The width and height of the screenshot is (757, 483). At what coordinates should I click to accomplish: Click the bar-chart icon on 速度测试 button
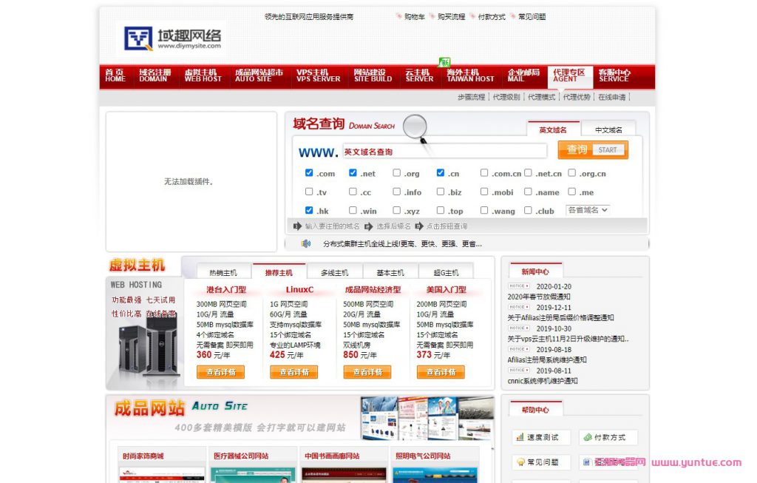pyautogui.click(x=519, y=437)
